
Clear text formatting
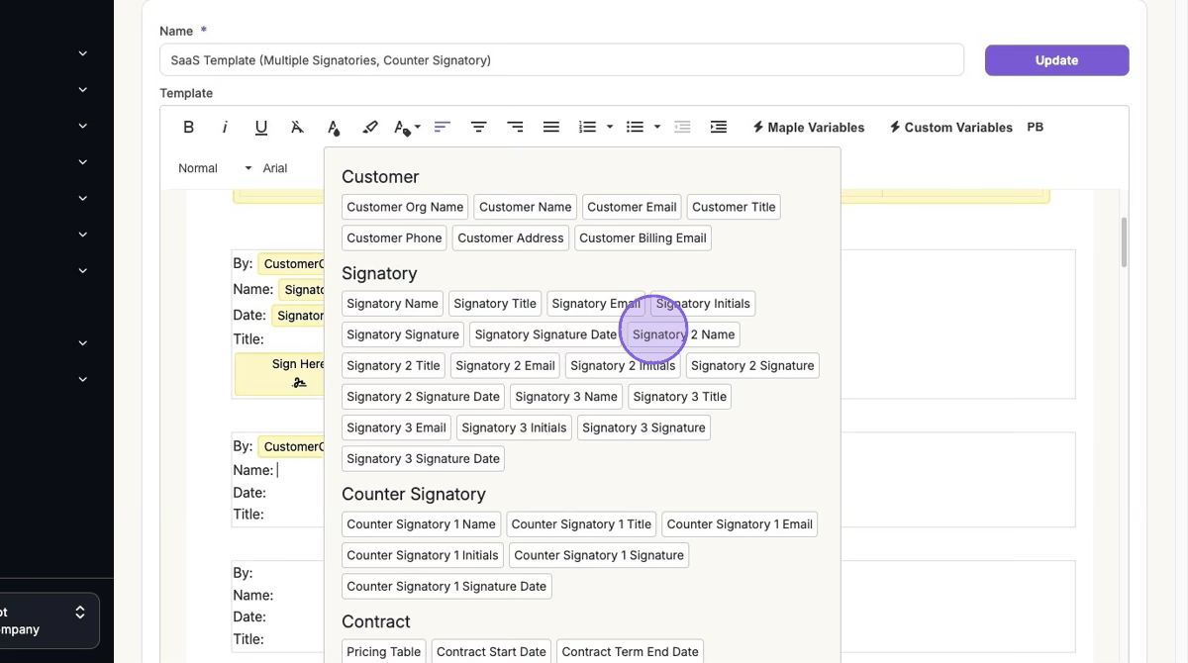click(x=297, y=127)
